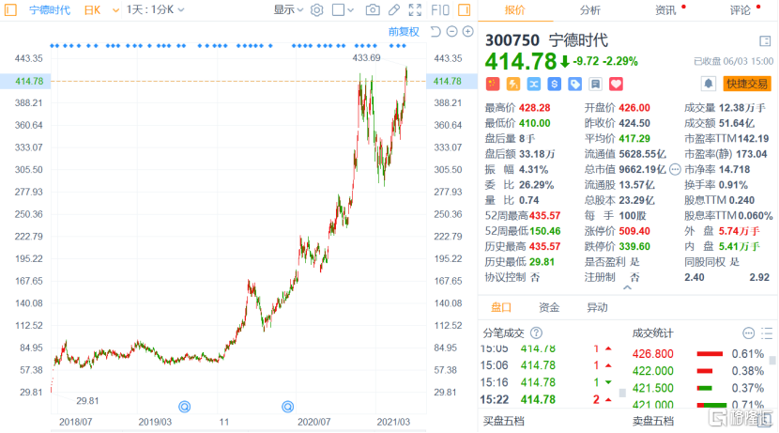Select the drawing pencil tool

394,9
